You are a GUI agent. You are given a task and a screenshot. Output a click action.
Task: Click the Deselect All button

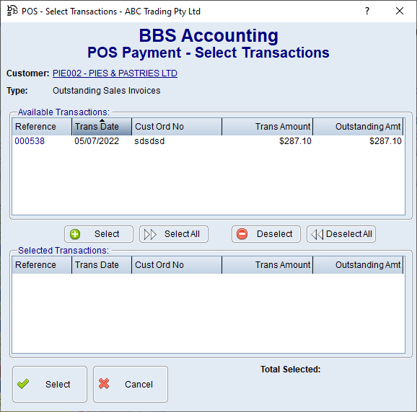click(341, 234)
